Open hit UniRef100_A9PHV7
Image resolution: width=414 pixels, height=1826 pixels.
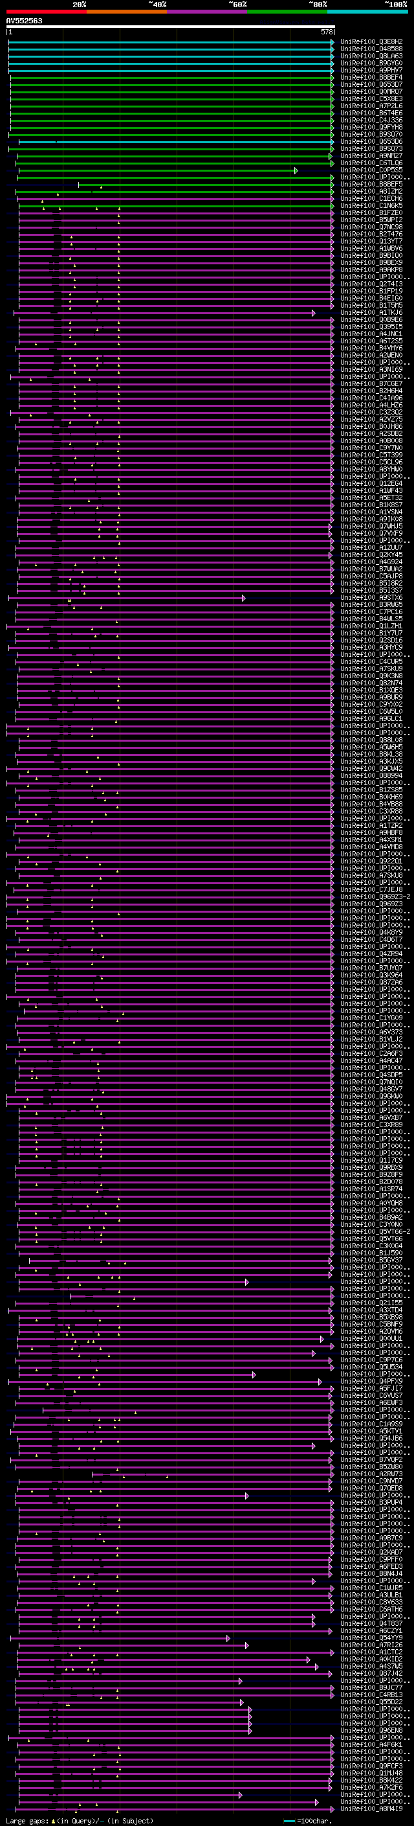point(371,70)
